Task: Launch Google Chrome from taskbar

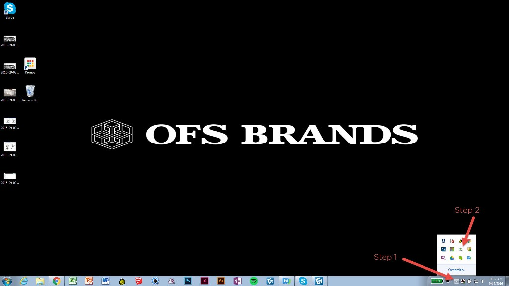Action: click(x=57, y=281)
